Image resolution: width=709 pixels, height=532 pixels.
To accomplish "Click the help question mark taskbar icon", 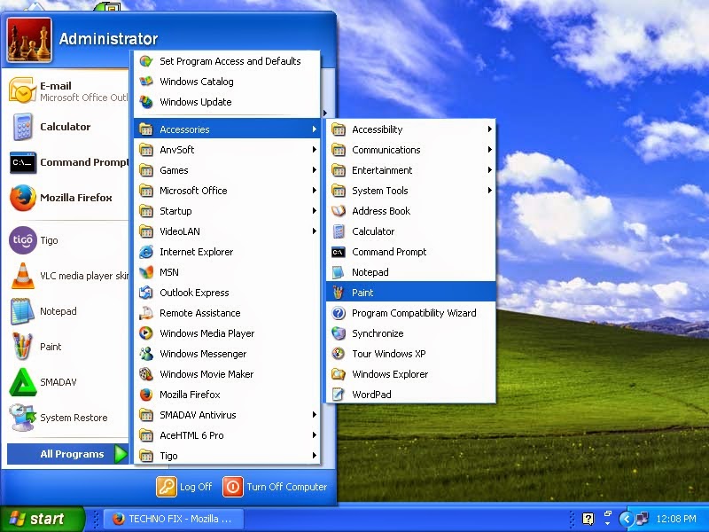I will click(588, 519).
